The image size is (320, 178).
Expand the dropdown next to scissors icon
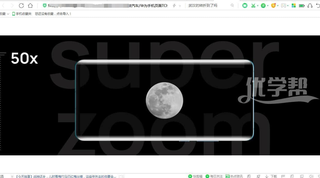coord(258,6)
